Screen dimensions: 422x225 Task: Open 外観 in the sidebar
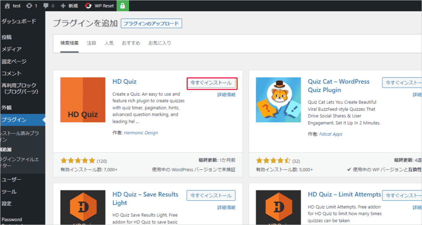(x=7, y=108)
